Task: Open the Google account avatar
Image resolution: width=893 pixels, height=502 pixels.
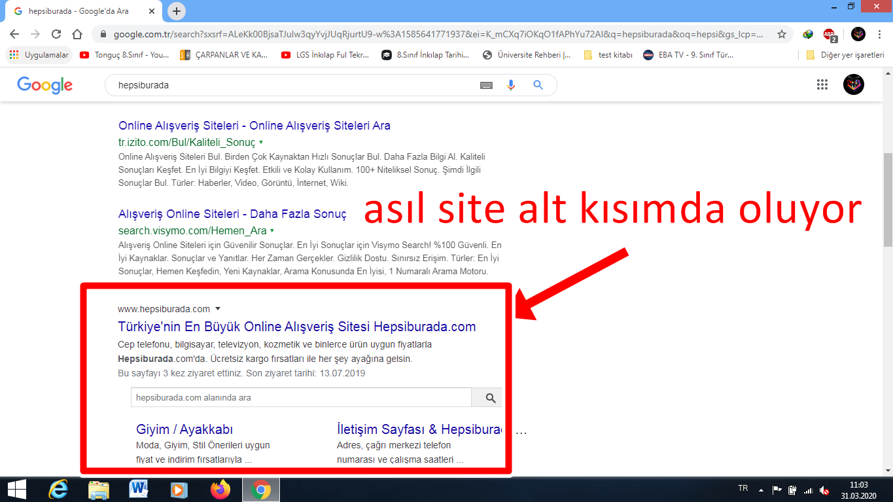Action: click(x=854, y=84)
